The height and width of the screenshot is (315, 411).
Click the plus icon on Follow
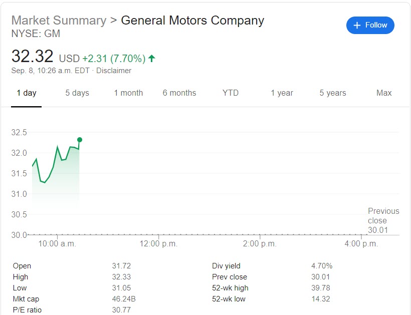[x=357, y=26]
